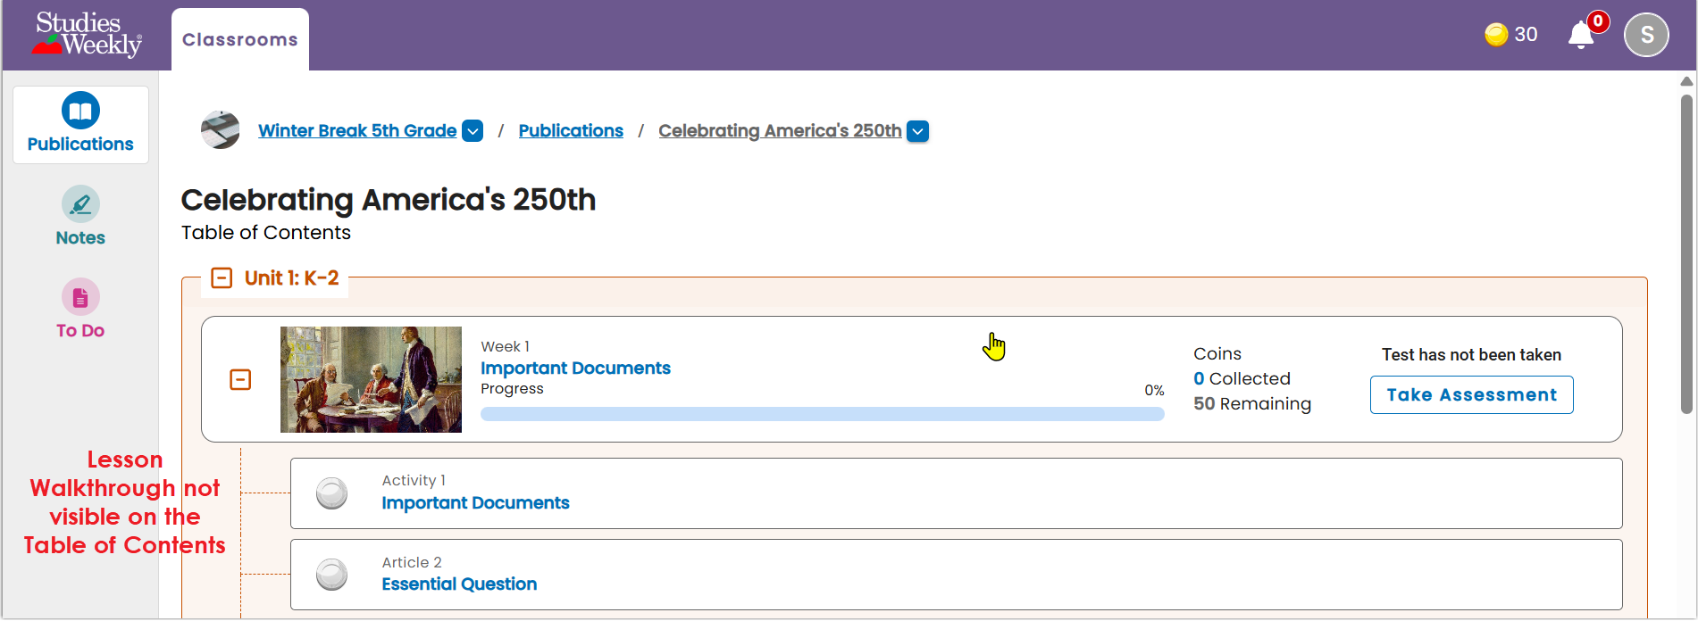Click the Important Documents painting thumbnail

pyautogui.click(x=371, y=380)
